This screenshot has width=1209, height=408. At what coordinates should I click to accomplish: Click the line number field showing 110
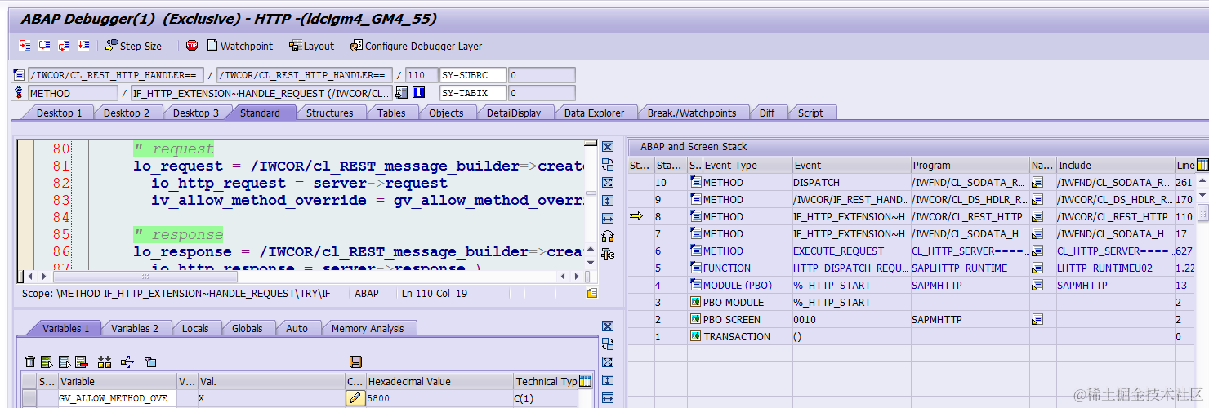pos(422,75)
